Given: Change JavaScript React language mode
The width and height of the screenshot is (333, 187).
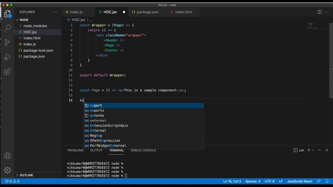Looking at the screenshot, I should pos(300,181).
